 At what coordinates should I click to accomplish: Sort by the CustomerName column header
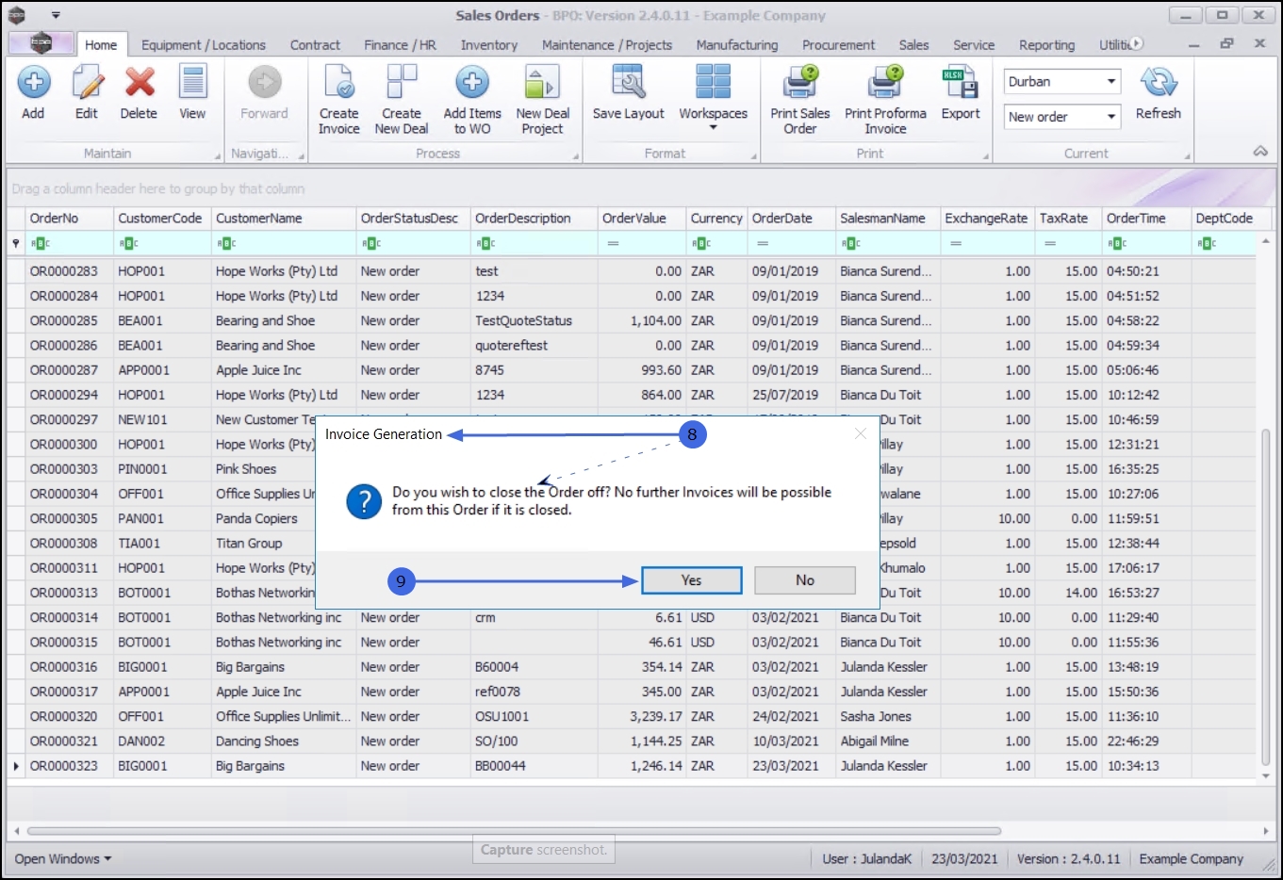284,219
